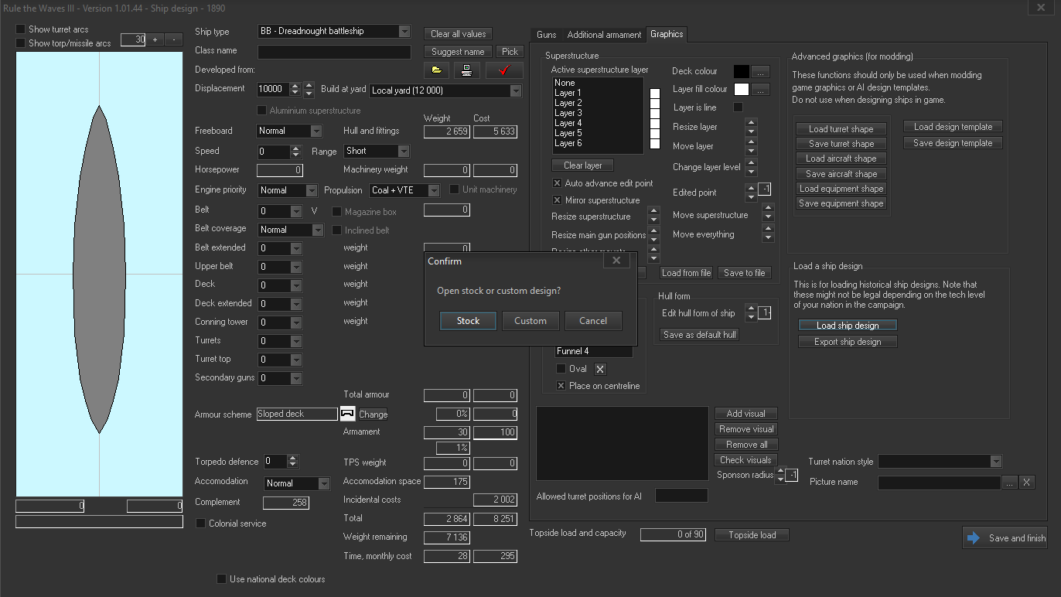The width and height of the screenshot is (1061, 597).
Task: Enable Show turret arcs checkbox
Action: click(21, 29)
